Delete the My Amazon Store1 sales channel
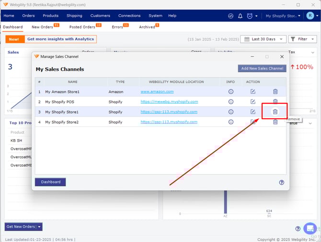The image size is (321, 242). [275, 91]
